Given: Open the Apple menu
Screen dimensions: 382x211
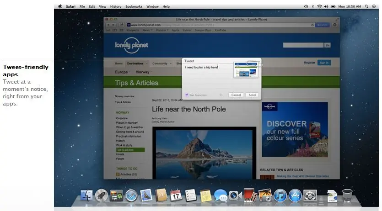Looking at the screenshot, I should (60, 6).
